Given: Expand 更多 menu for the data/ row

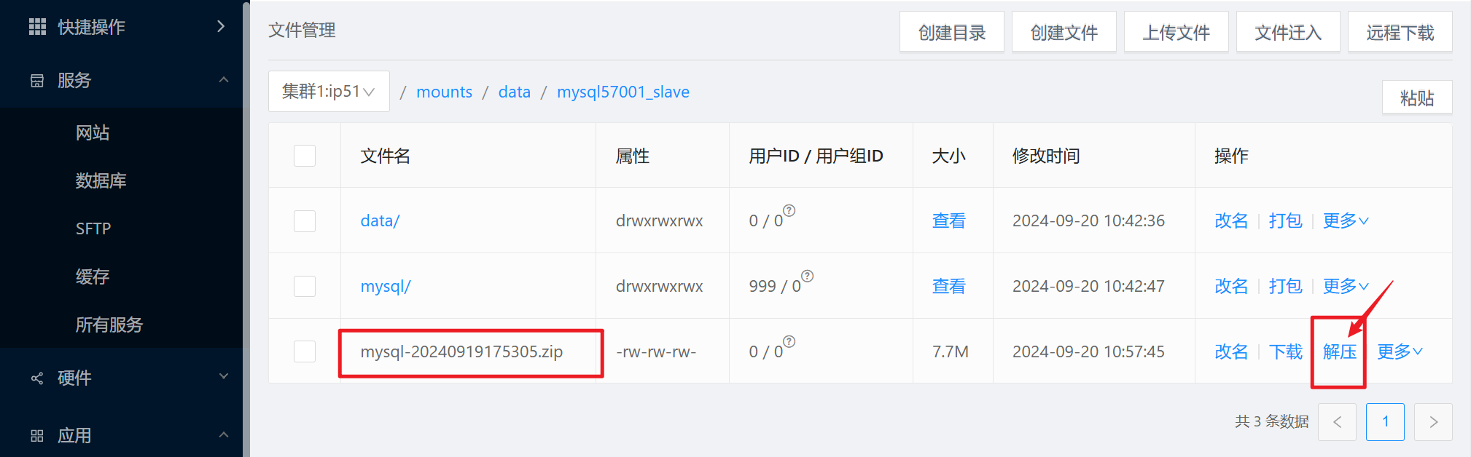Looking at the screenshot, I should (1346, 220).
